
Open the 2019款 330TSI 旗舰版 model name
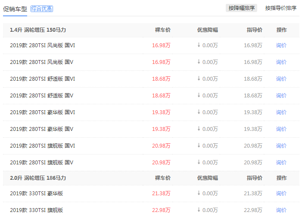[x=37, y=210]
